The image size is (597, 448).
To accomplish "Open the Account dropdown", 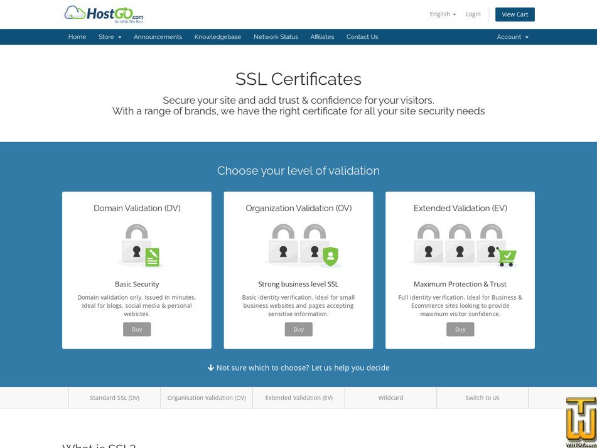I will [513, 36].
